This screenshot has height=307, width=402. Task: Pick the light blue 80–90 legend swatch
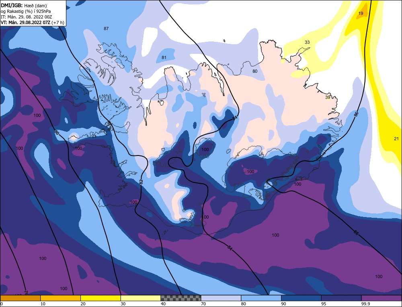261,298
